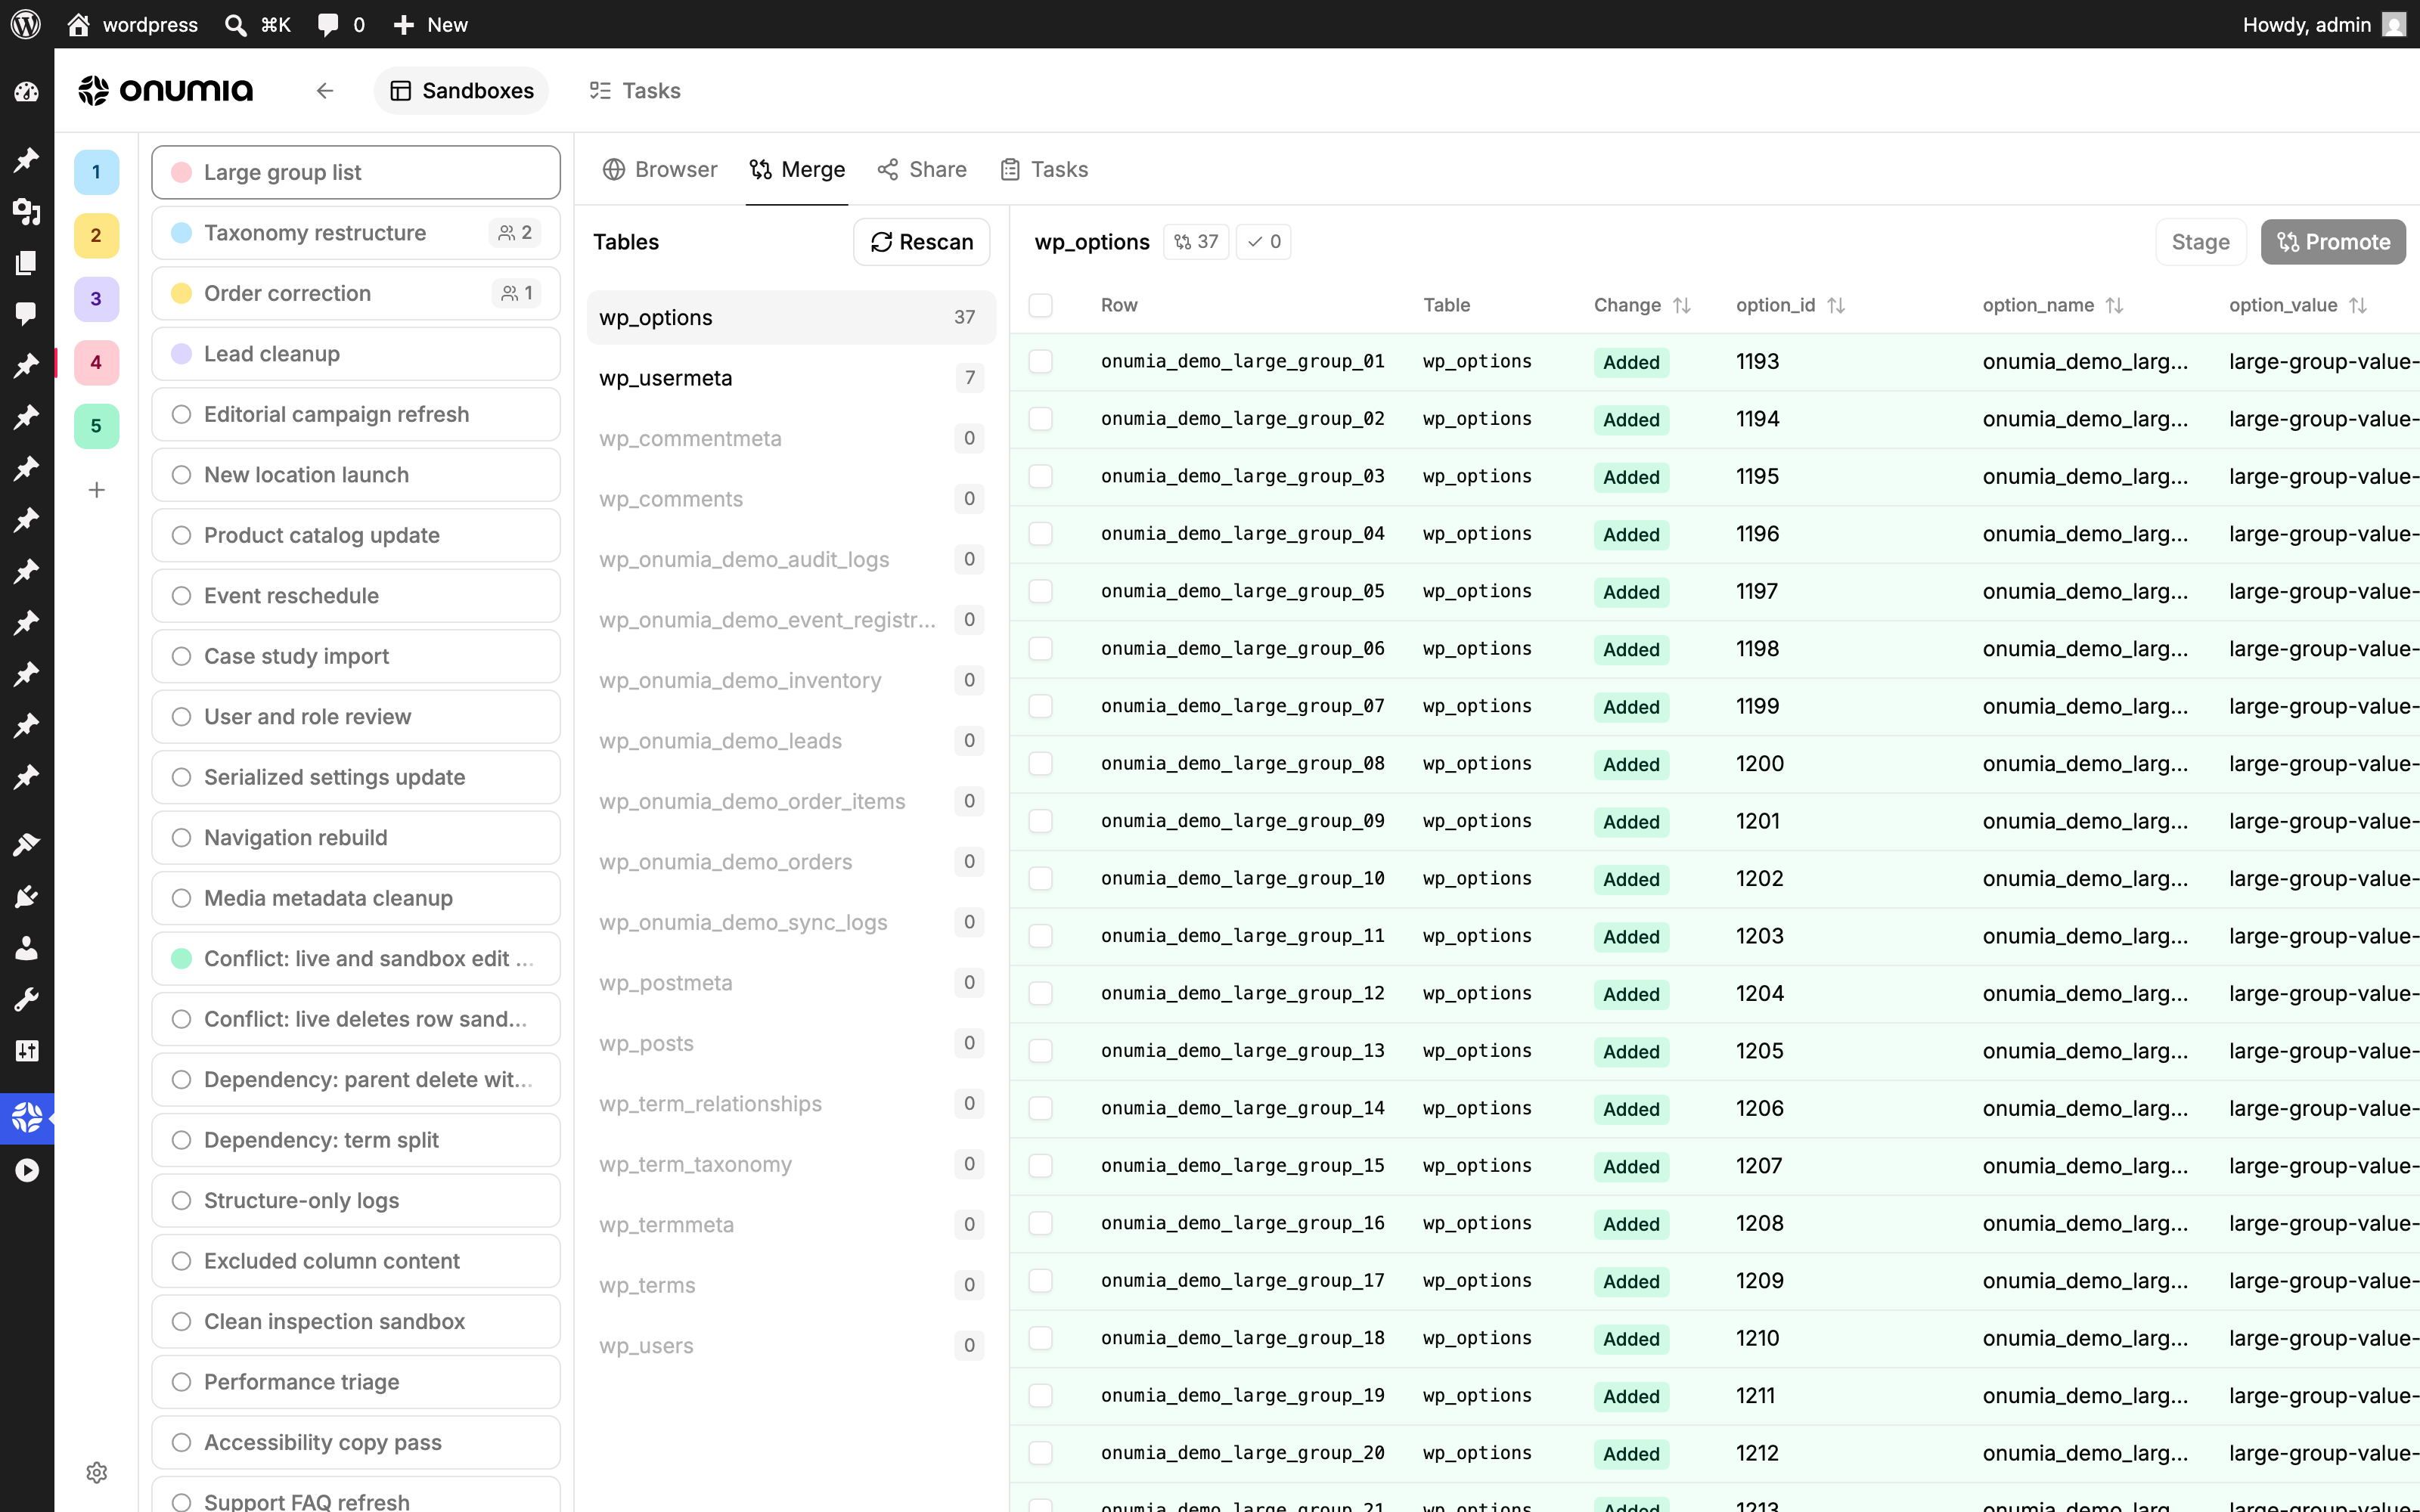Click the active Onumia icon in WP sidebar
Image resolution: width=2420 pixels, height=1512 pixels.
[x=27, y=1118]
